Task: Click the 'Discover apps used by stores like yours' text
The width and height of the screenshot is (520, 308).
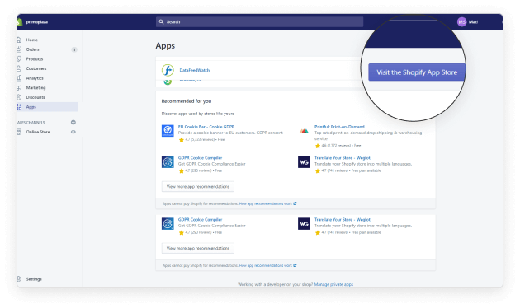Action: pos(197,114)
